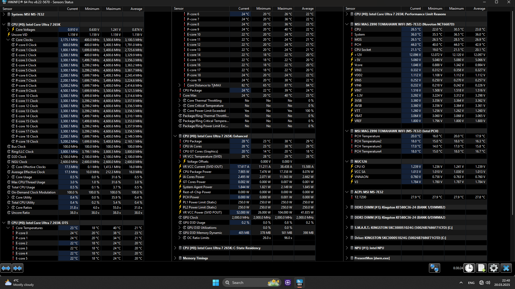This screenshot has width=515, height=289.
Task: Click the shrink columns arrows button
Action: pos(18,268)
